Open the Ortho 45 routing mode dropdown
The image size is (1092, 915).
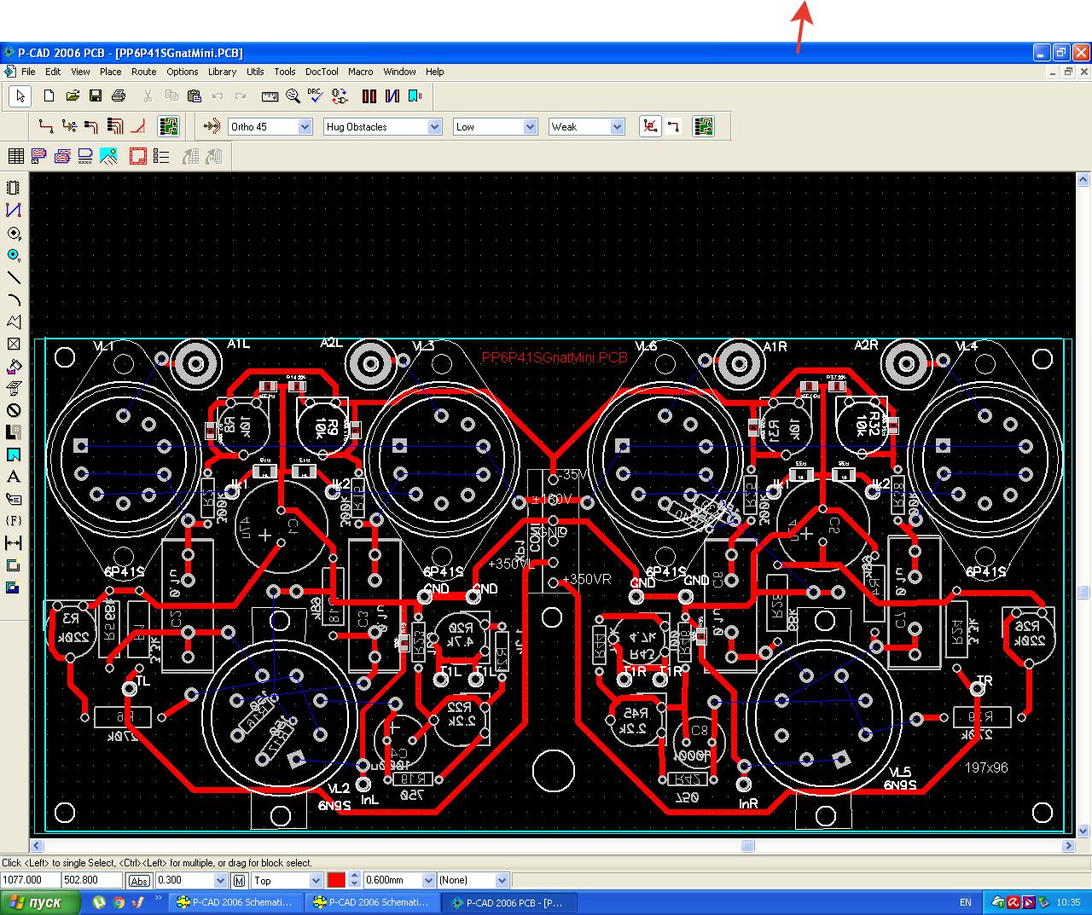[305, 127]
